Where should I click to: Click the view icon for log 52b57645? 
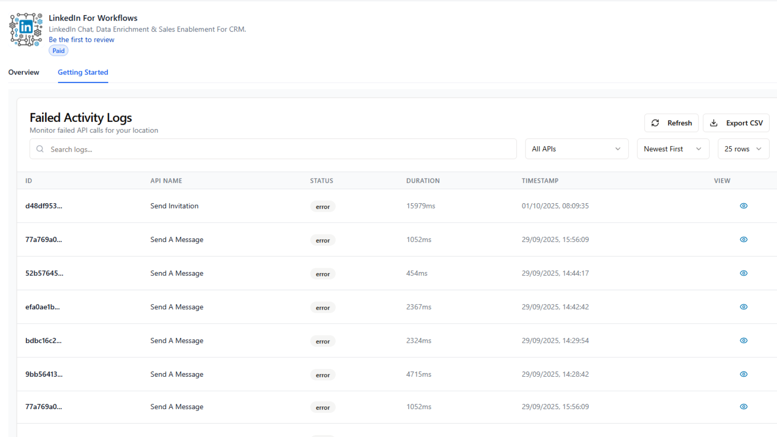744,273
